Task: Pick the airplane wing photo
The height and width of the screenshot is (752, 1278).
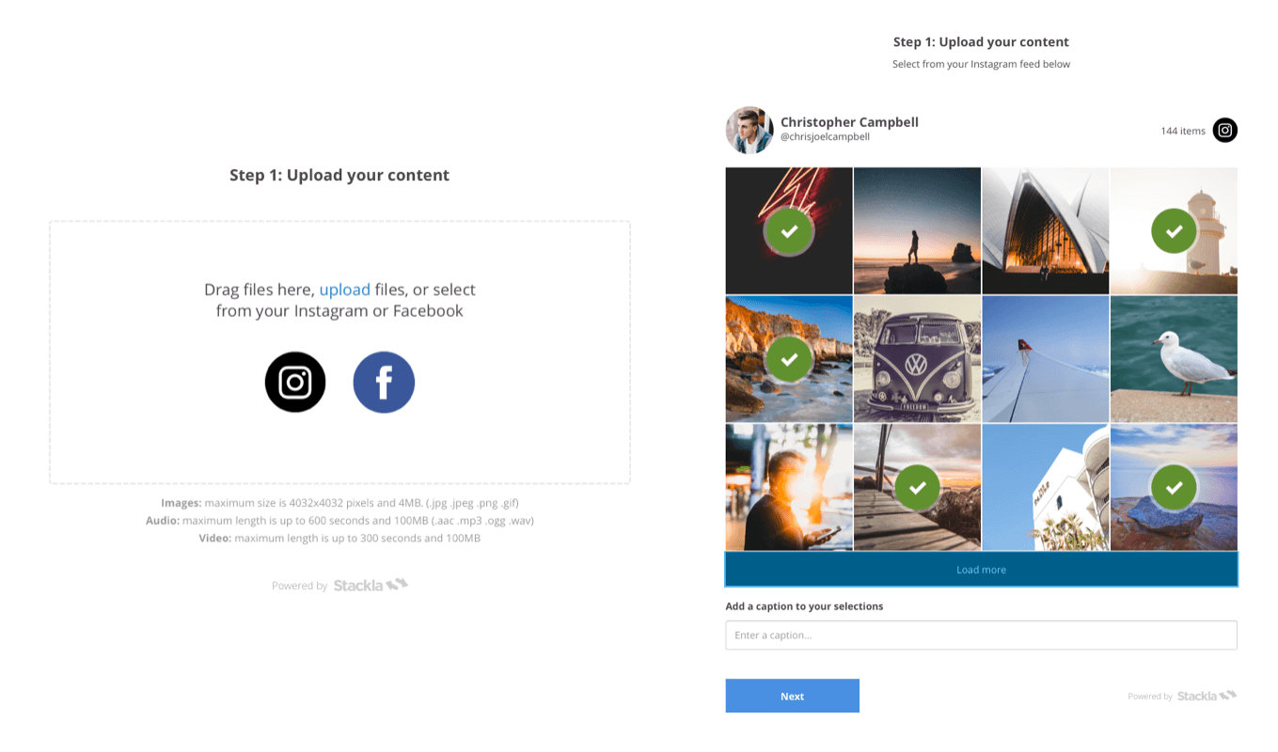Action: (1046, 359)
